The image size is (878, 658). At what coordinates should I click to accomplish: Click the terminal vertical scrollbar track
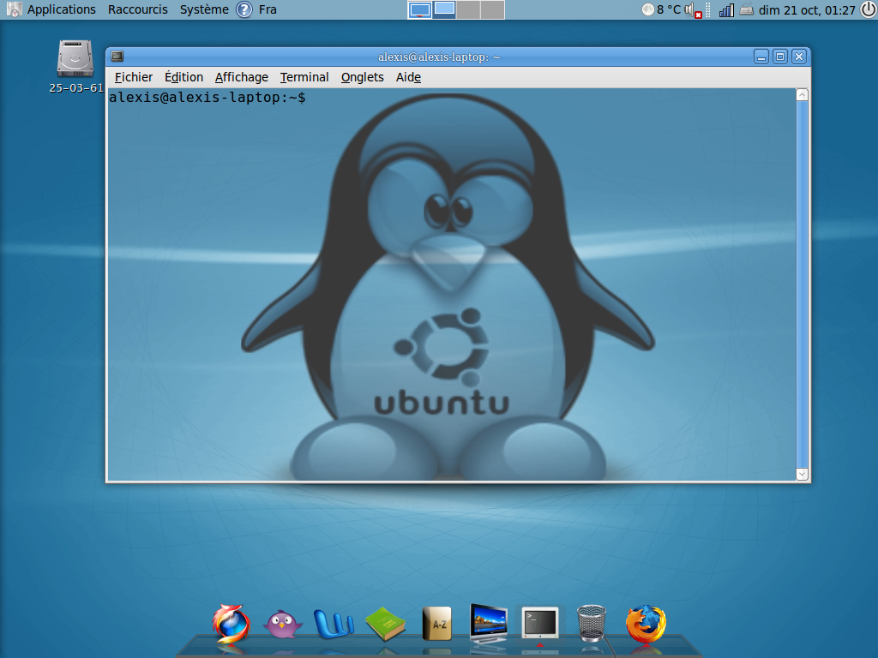click(802, 284)
